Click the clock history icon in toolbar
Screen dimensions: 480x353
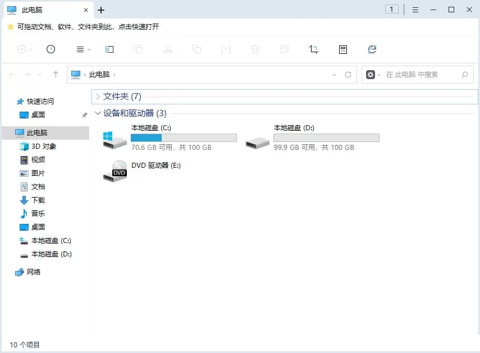click(x=51, y=49)
